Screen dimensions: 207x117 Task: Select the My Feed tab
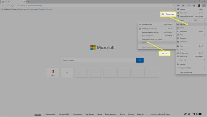[38, 114]
